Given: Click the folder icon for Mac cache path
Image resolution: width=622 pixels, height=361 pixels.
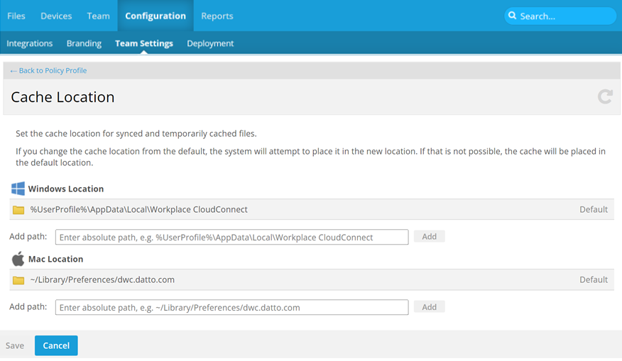Looking at the screenshot, I should (x=18, y=280).
